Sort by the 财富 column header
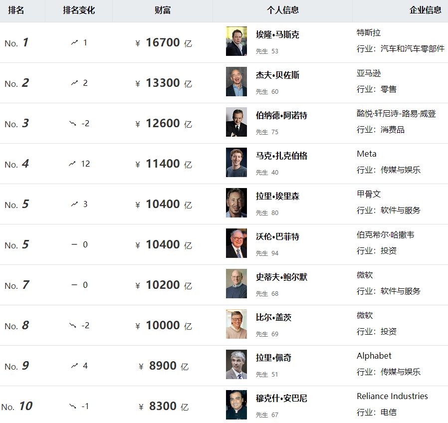The width and height of the screenshot is (448, 423). pyautogui.click(x=163, y=10)
